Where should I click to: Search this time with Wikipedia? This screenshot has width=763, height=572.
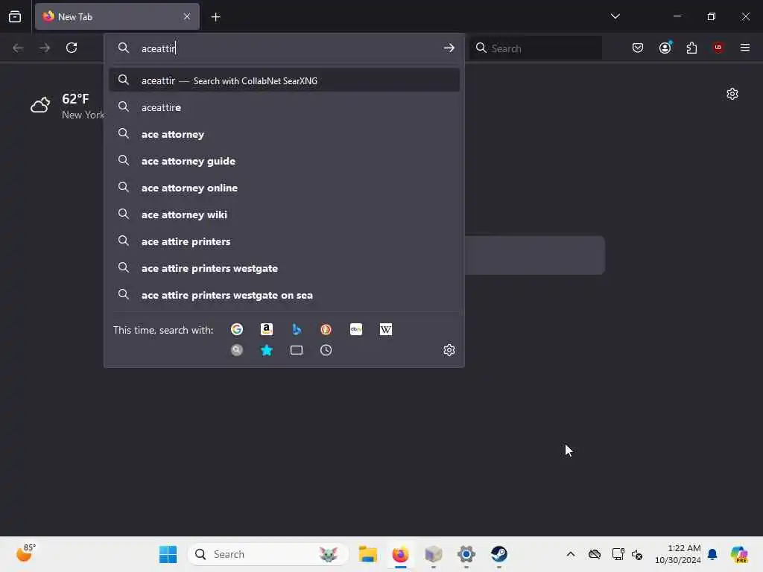pos(386,330)
